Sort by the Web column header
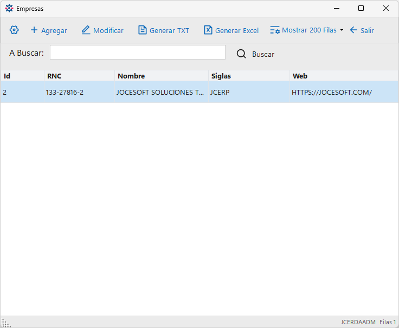 (344, 76)
